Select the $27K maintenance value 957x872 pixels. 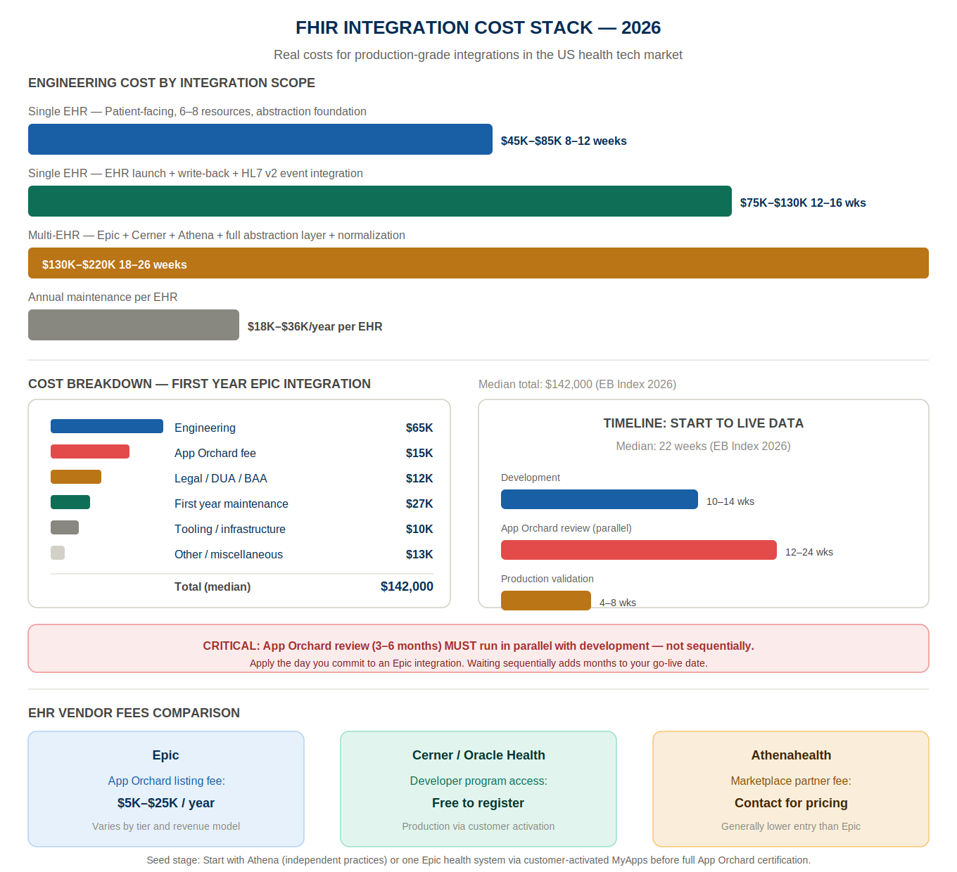pyautogui.click(x=419, y=504)
